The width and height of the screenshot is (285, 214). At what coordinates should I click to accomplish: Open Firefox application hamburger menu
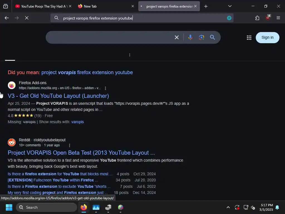(278, 18)
